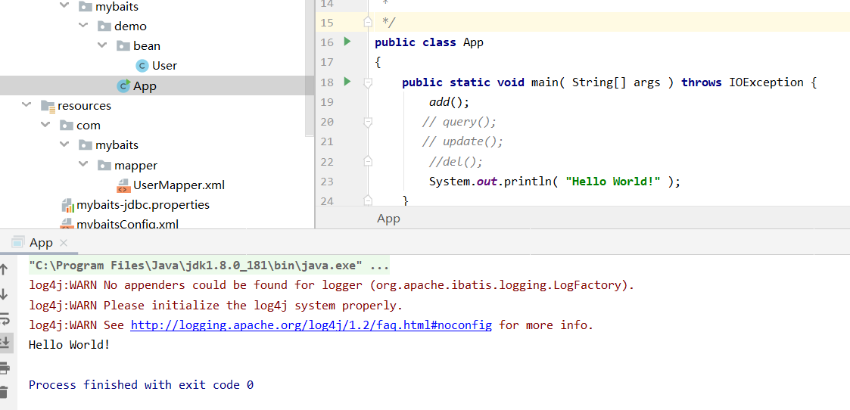Image resolution: width=850 pixels, height=410 pixels.
Task: Click the com folder icon under resources
Action: point(67,126)
